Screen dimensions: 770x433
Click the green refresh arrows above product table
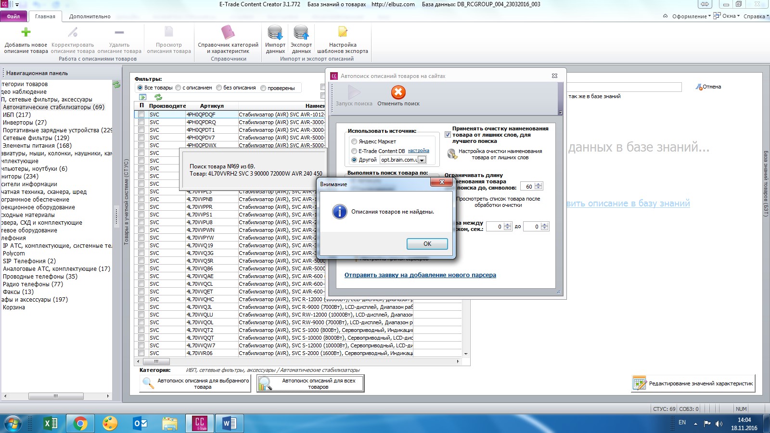click(158, 97)
